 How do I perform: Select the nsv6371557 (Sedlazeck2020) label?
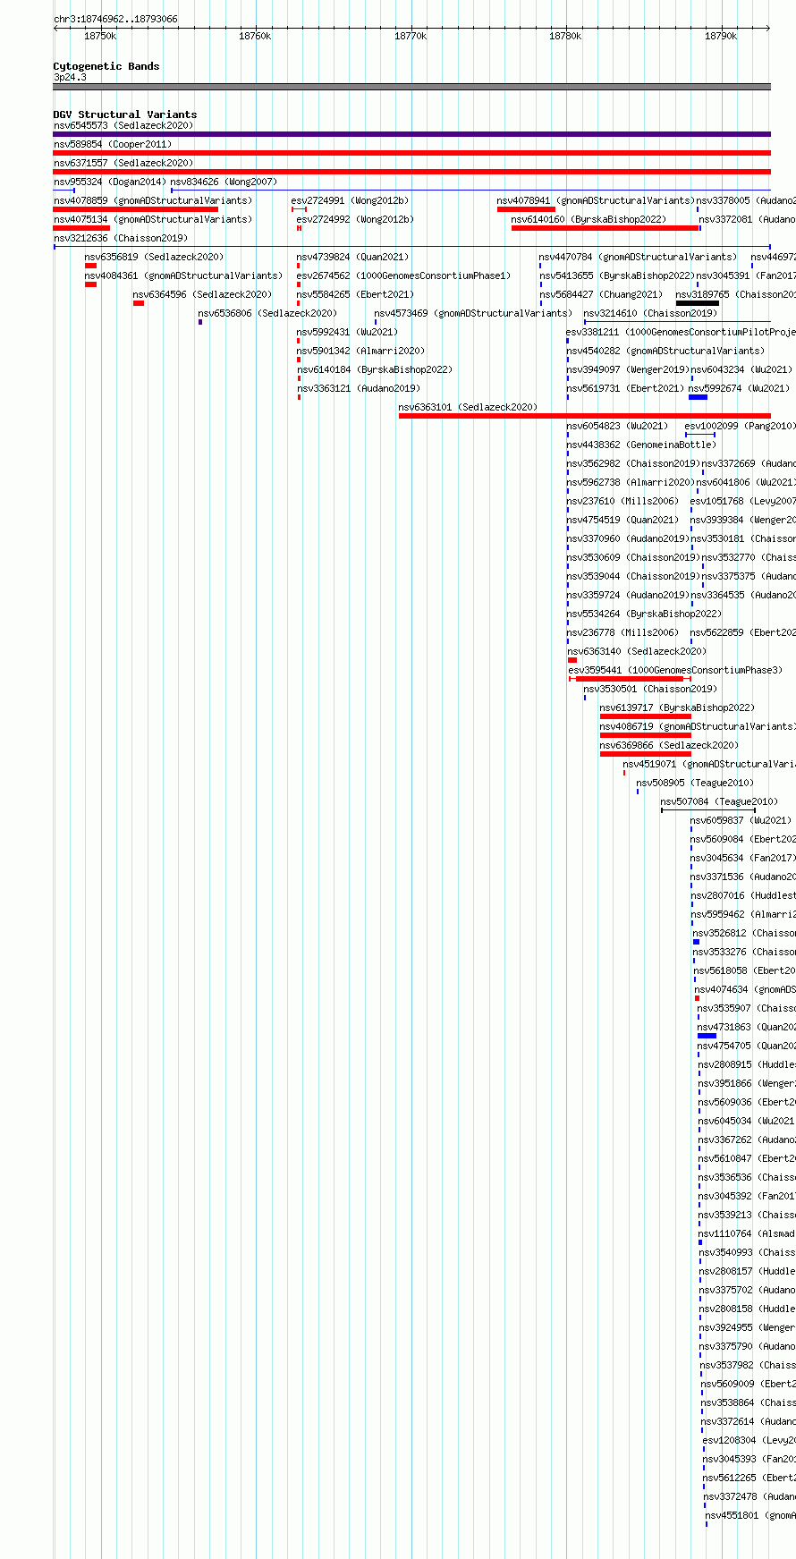(x=123, y=163)
